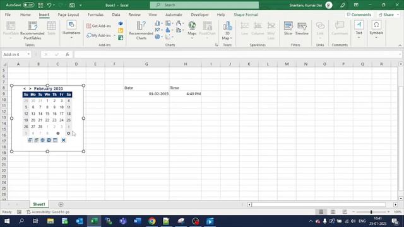Insert a Slicer filter

288,28
